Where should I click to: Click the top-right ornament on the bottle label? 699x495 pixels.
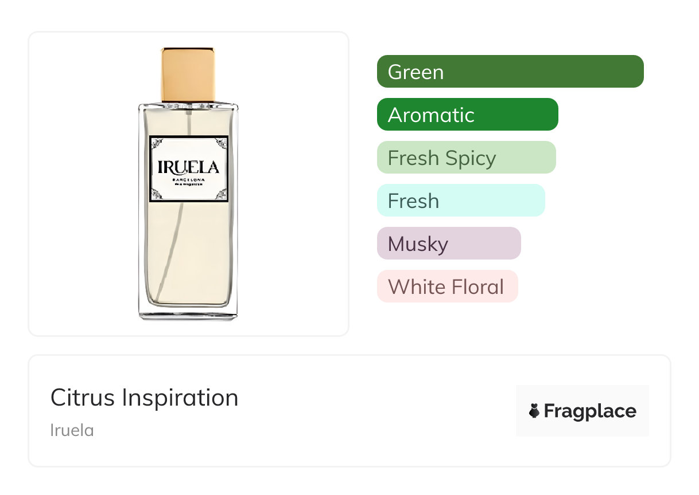[221, 143]
